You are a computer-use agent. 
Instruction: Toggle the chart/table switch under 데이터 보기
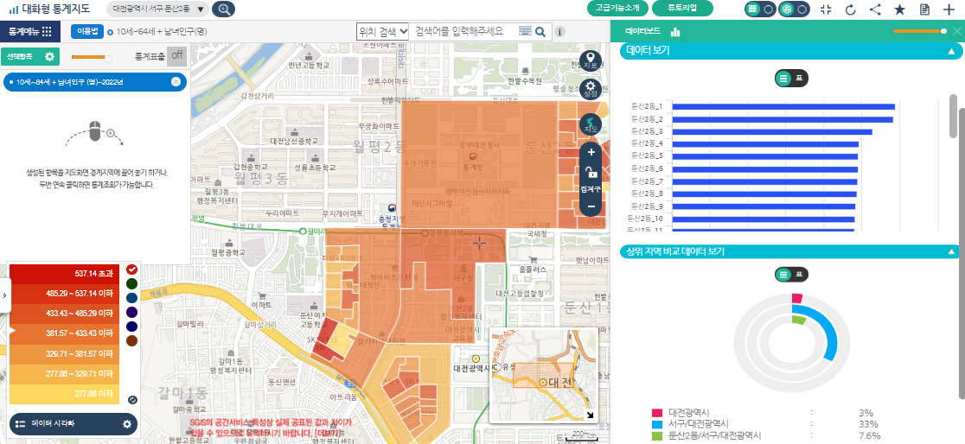791,78
